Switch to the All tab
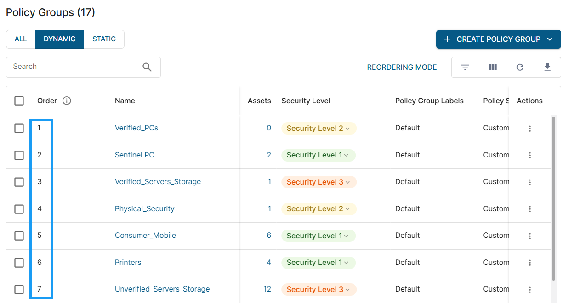 tap(21, 39)
